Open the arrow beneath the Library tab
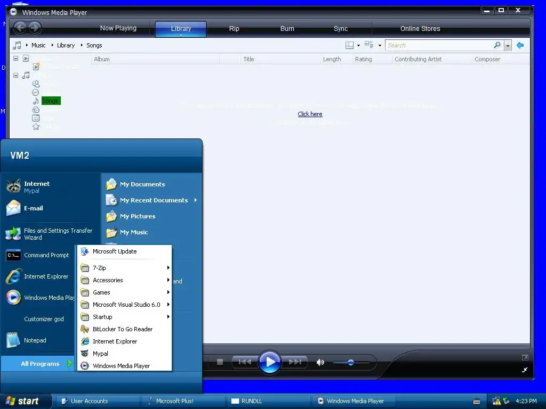546x409 pixels. click(x=181, y=35)
